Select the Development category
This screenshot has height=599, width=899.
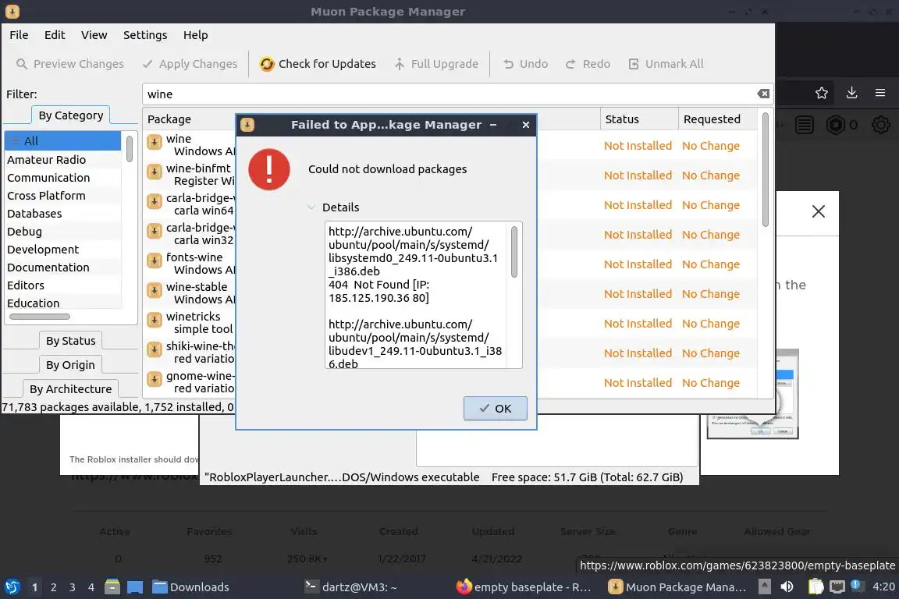[x=62, y=250]
